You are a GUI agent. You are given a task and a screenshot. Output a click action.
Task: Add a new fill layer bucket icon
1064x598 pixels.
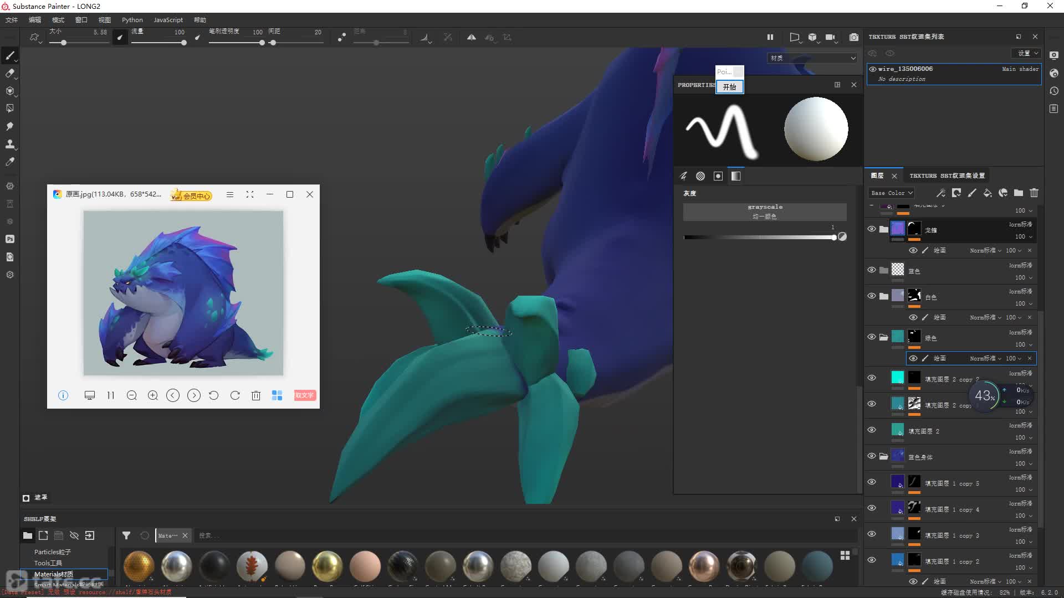click(987, 193)
